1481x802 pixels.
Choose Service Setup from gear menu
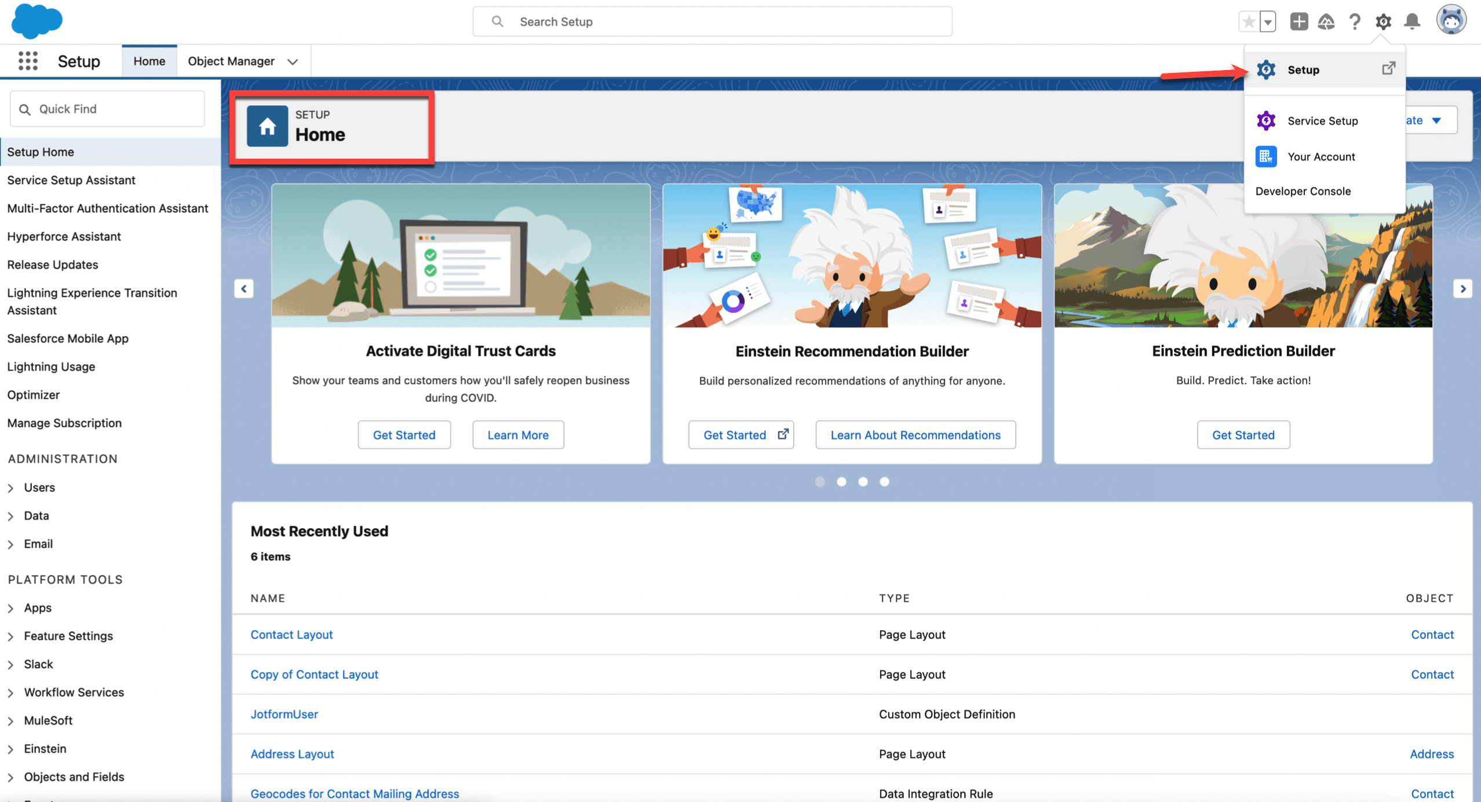click(1322, 121)
